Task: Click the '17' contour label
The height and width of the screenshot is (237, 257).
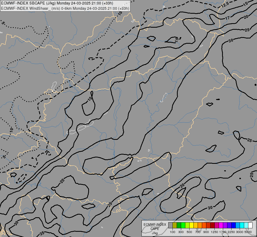Action: coord(227,18)
